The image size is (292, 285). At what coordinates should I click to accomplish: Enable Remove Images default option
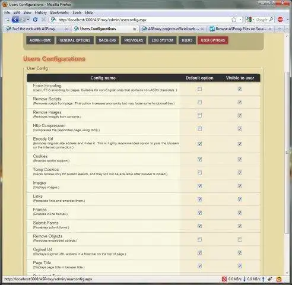click(x=199, y=115)
